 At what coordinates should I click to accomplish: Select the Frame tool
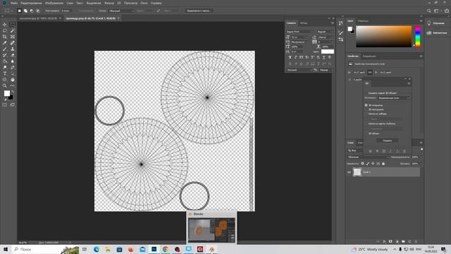pos(13,37)
